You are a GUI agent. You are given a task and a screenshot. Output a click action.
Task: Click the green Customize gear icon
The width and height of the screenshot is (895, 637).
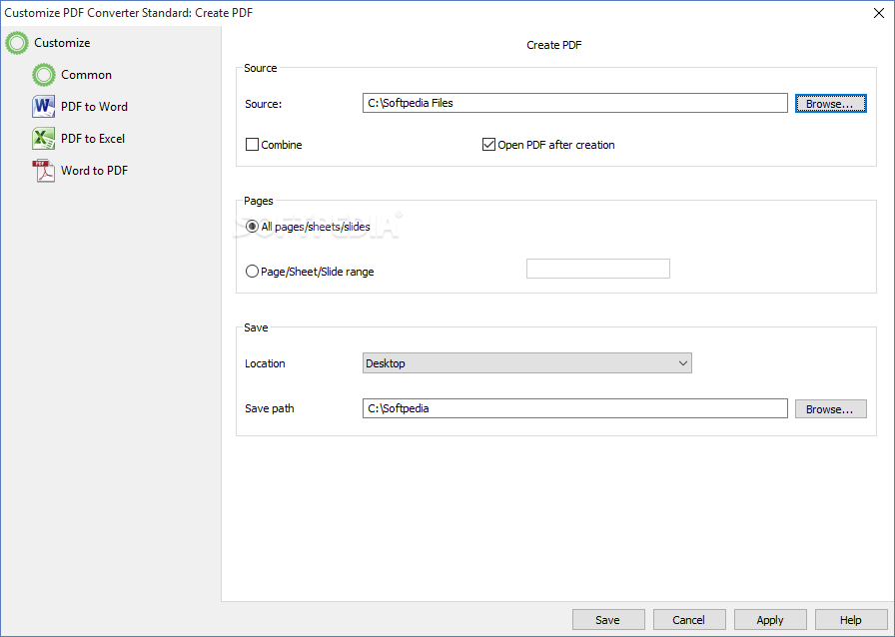click(17, 43)
